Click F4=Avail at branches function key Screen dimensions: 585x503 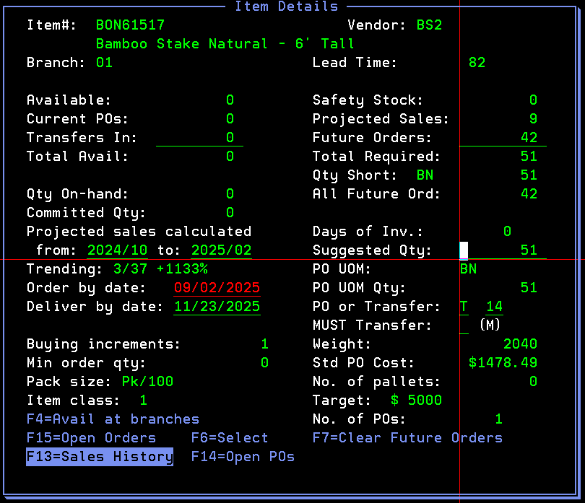point(113,419)
